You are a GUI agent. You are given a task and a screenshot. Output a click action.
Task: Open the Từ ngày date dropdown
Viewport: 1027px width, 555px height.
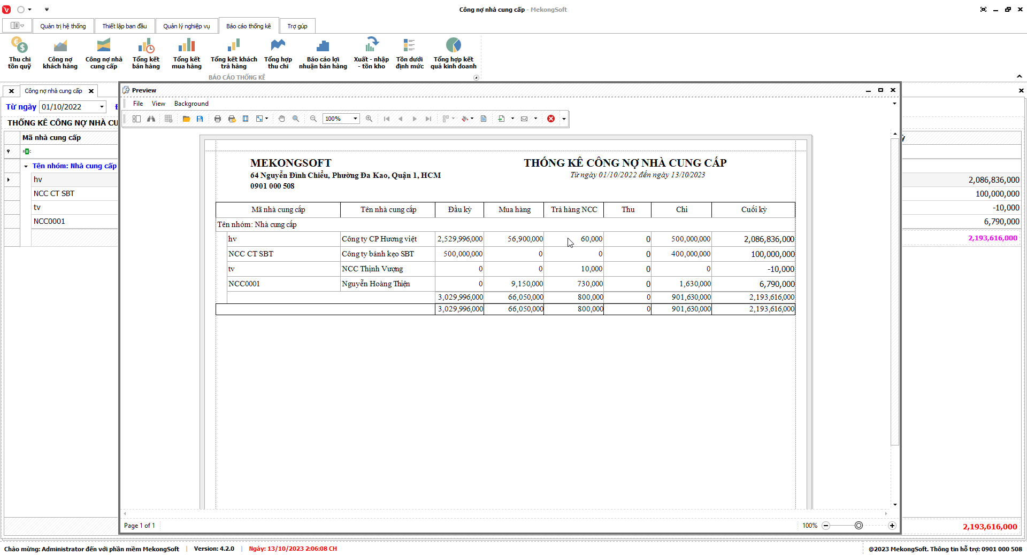(102, 107)
